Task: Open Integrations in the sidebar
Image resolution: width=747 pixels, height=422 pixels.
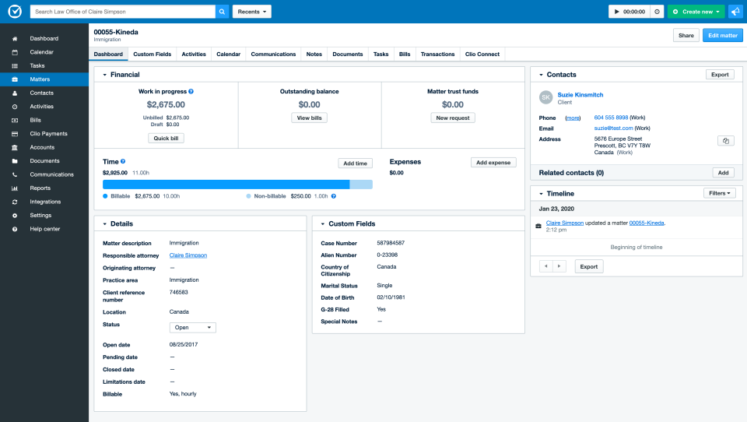Action: 44,202
